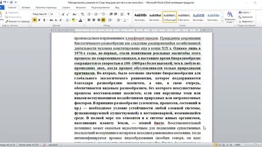Click Cut (Вырезать)

12,13
